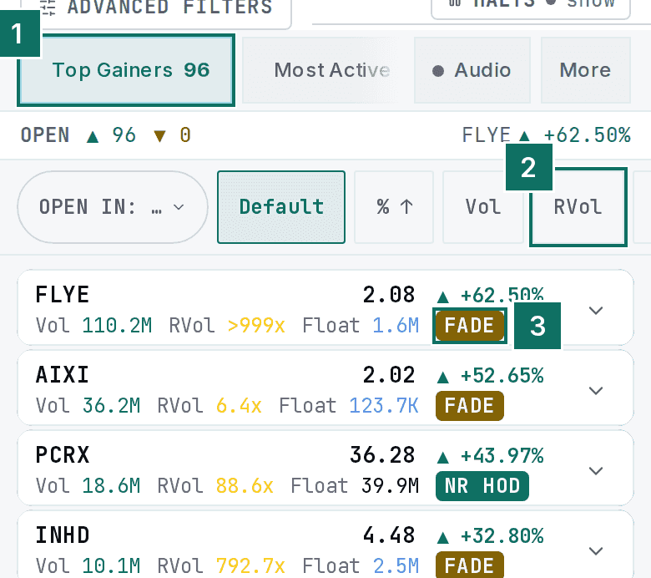Image resolution: width=651 pixels, height=578 pixels.
Task: Open the OPEN IN dropdown
Action: point(113,207)
